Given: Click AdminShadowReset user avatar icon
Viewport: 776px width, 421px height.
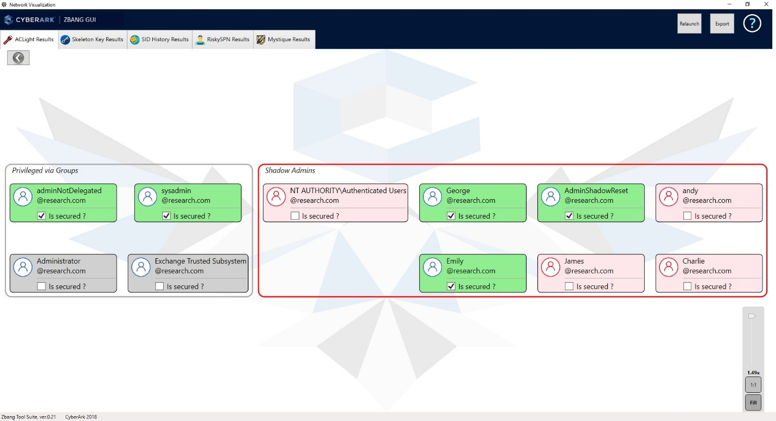Looking at the screenshot, I should (x=550, y=196).
